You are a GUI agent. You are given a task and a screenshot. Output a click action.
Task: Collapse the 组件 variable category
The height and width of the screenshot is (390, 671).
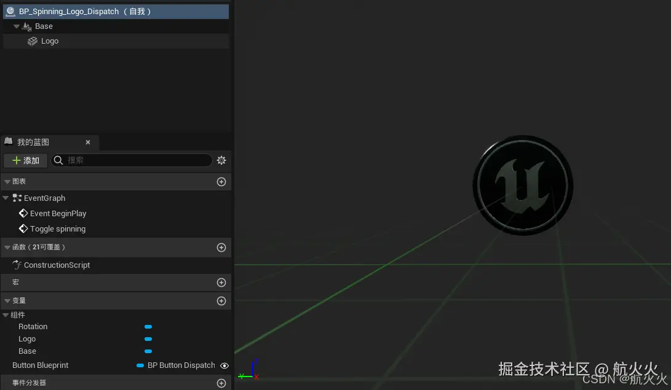coord(6,315)
